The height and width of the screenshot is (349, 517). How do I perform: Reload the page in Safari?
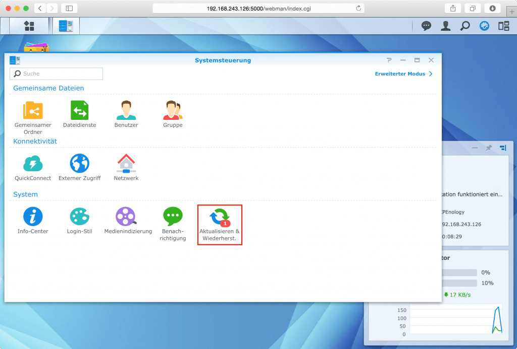pos(358,8)
